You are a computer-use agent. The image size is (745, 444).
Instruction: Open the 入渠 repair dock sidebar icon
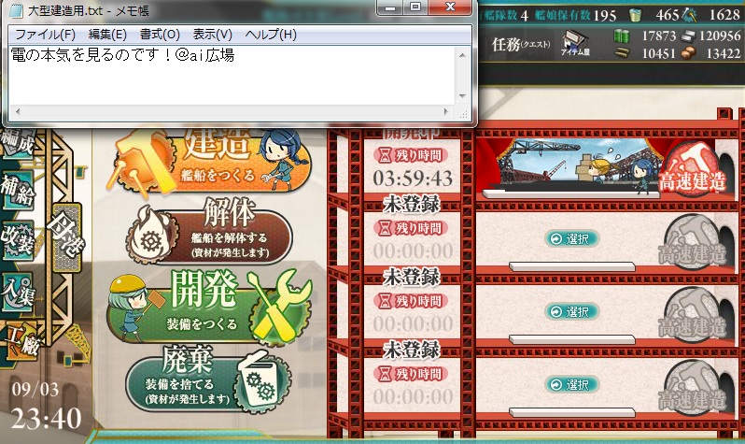pos(18,291)
